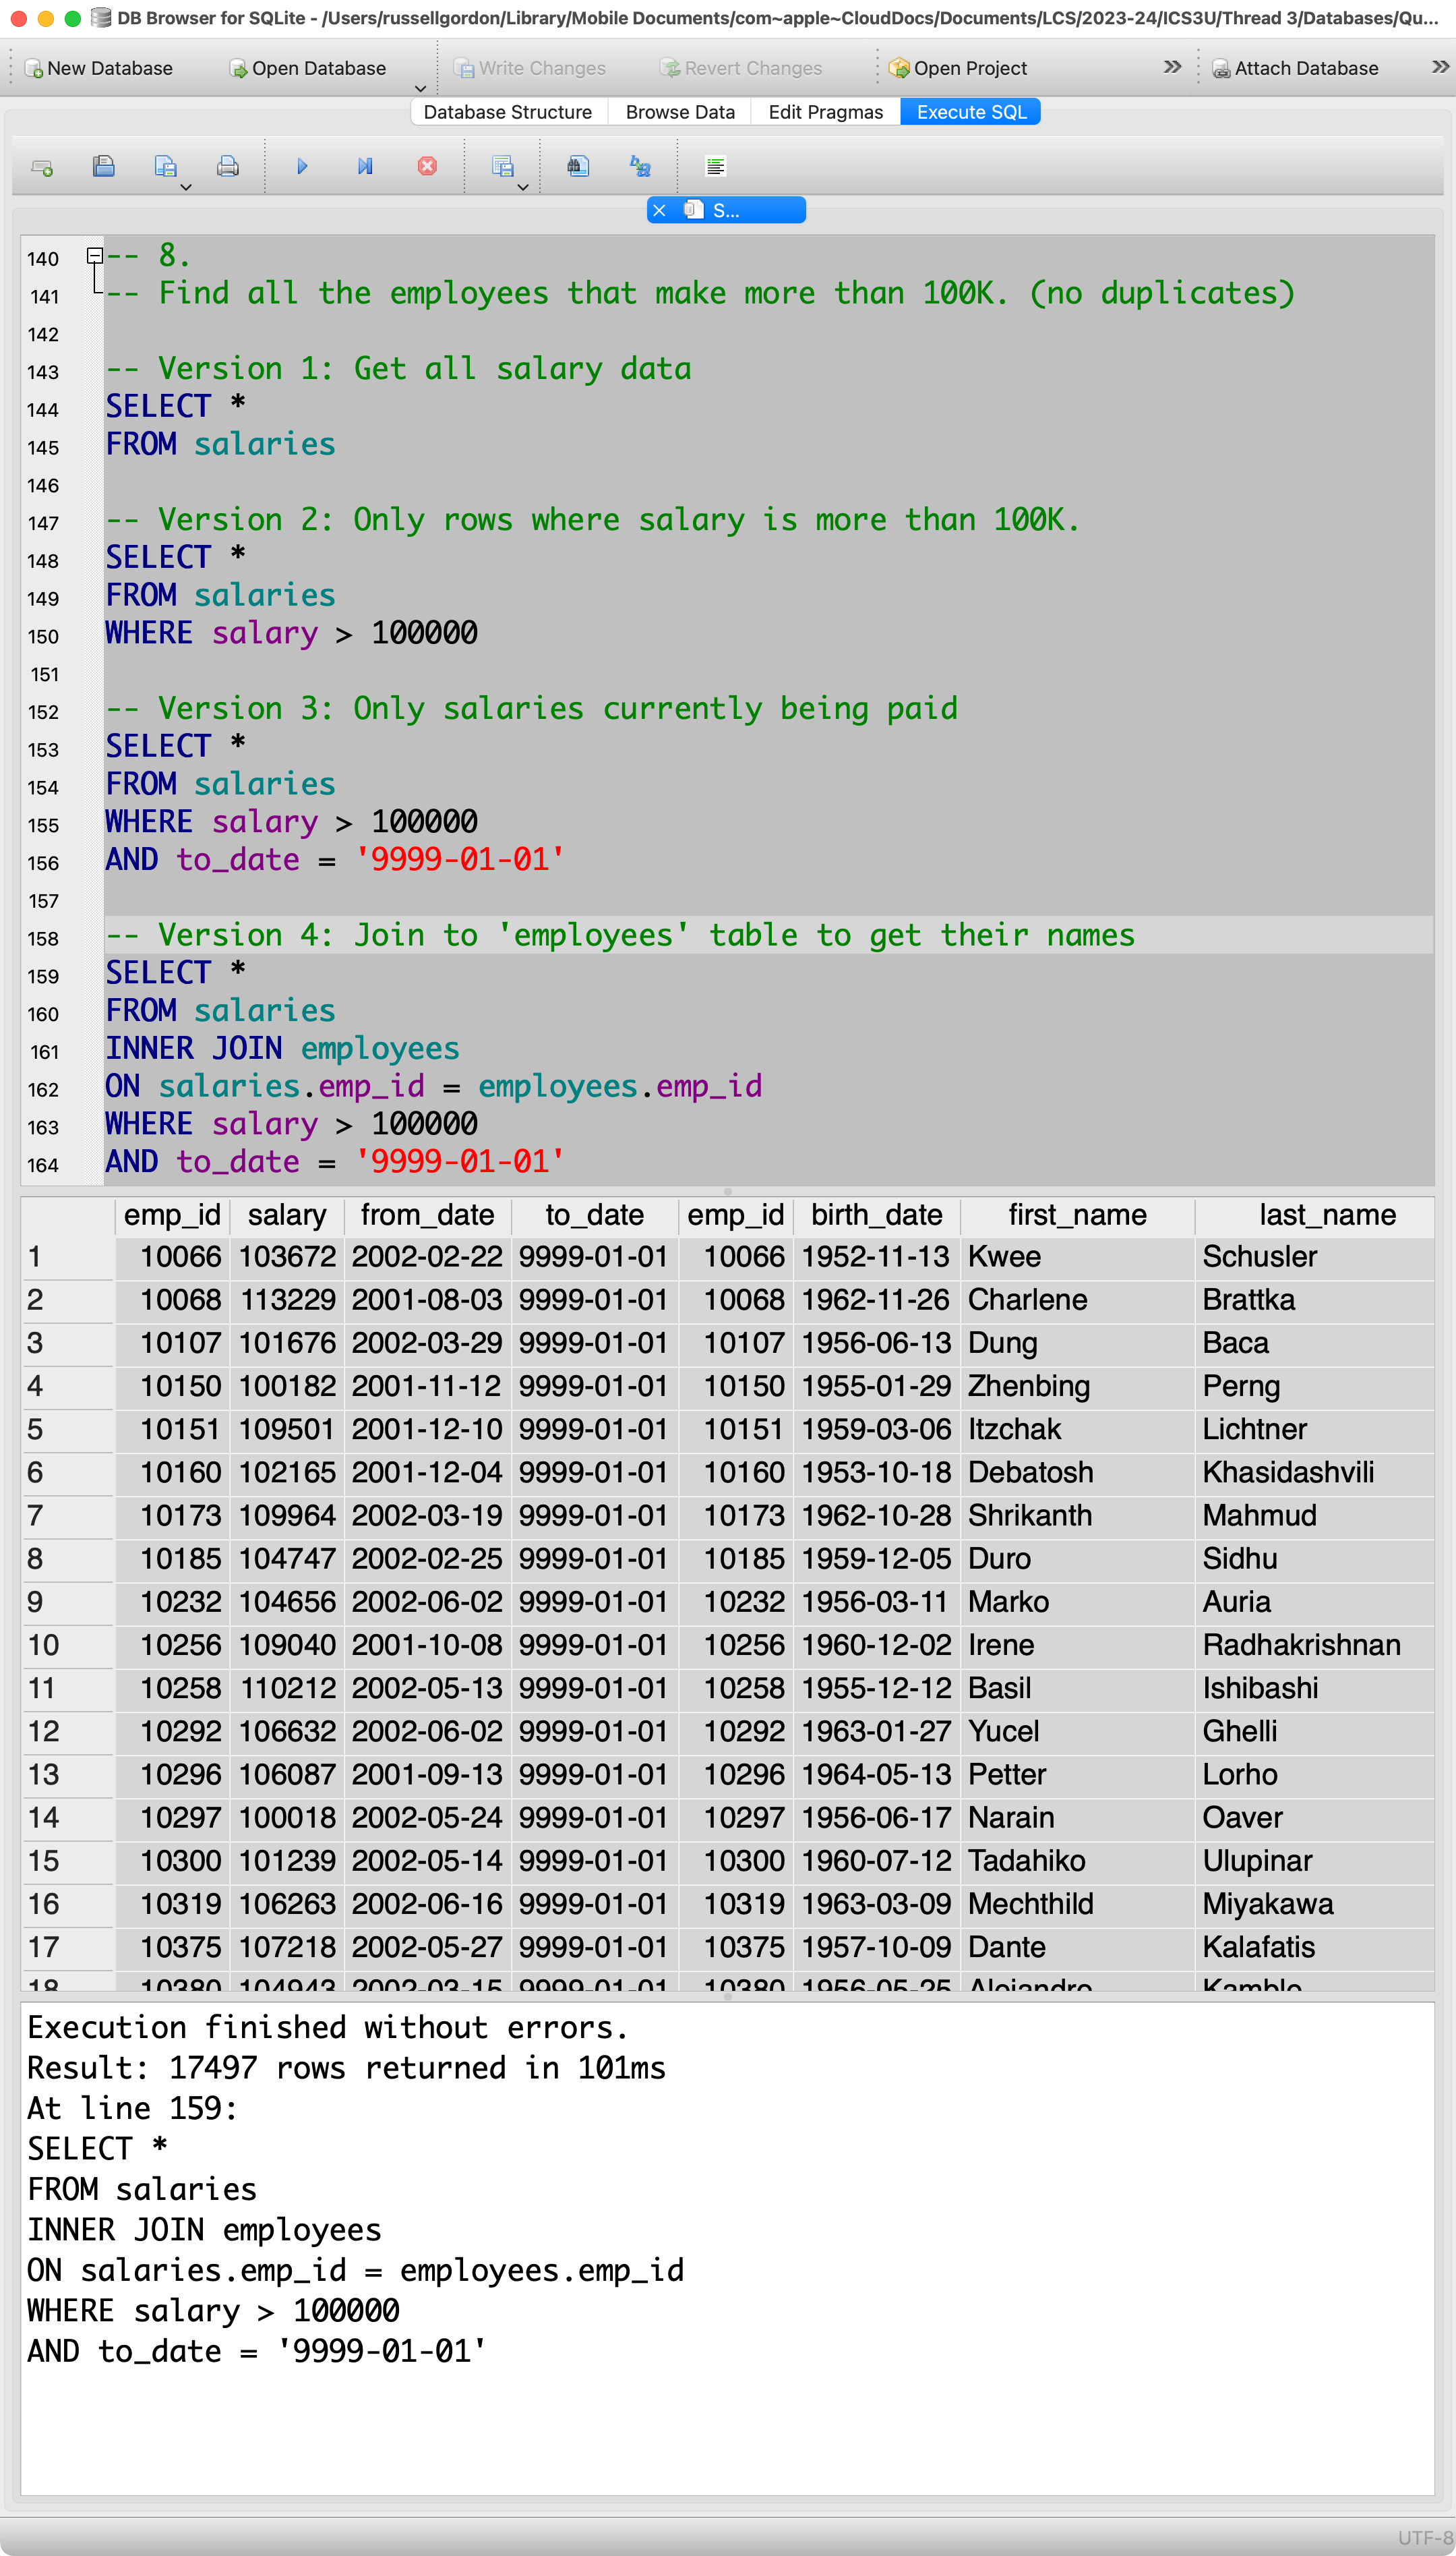The height and width of the screenshot is (2556, 1456).
Task: Execute all SQL with the play button
Action: tap(302, 167)
